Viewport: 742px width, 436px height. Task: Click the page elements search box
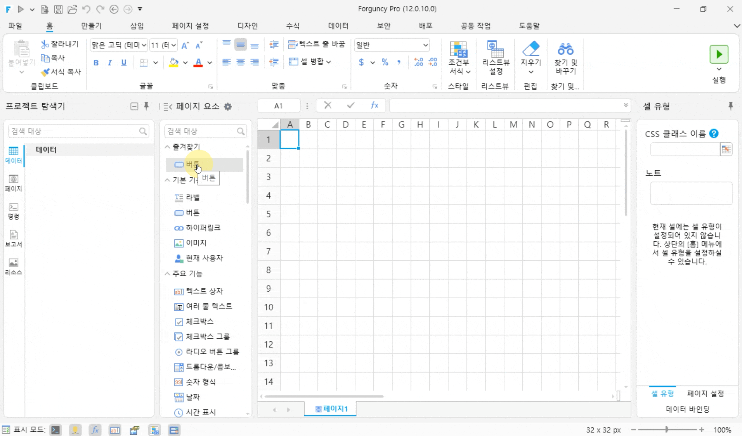[x=205, y=131]
